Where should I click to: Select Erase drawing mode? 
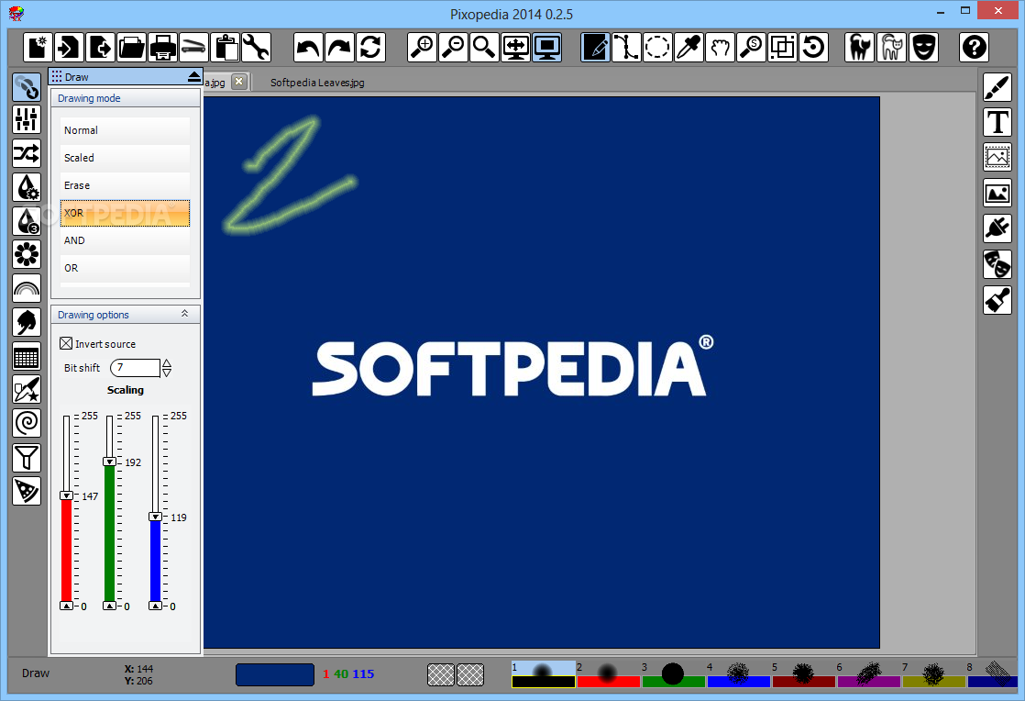(x=125, y=185)
